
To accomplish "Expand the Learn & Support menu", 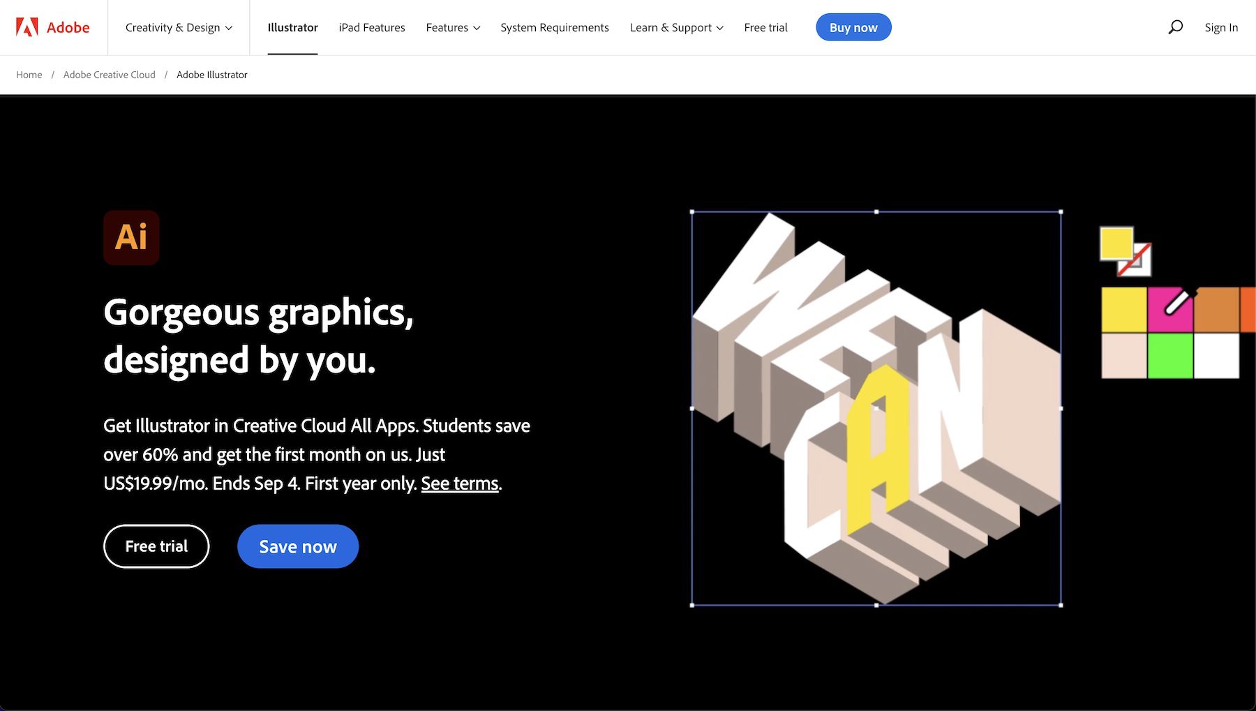I will [x=675, y=27].
